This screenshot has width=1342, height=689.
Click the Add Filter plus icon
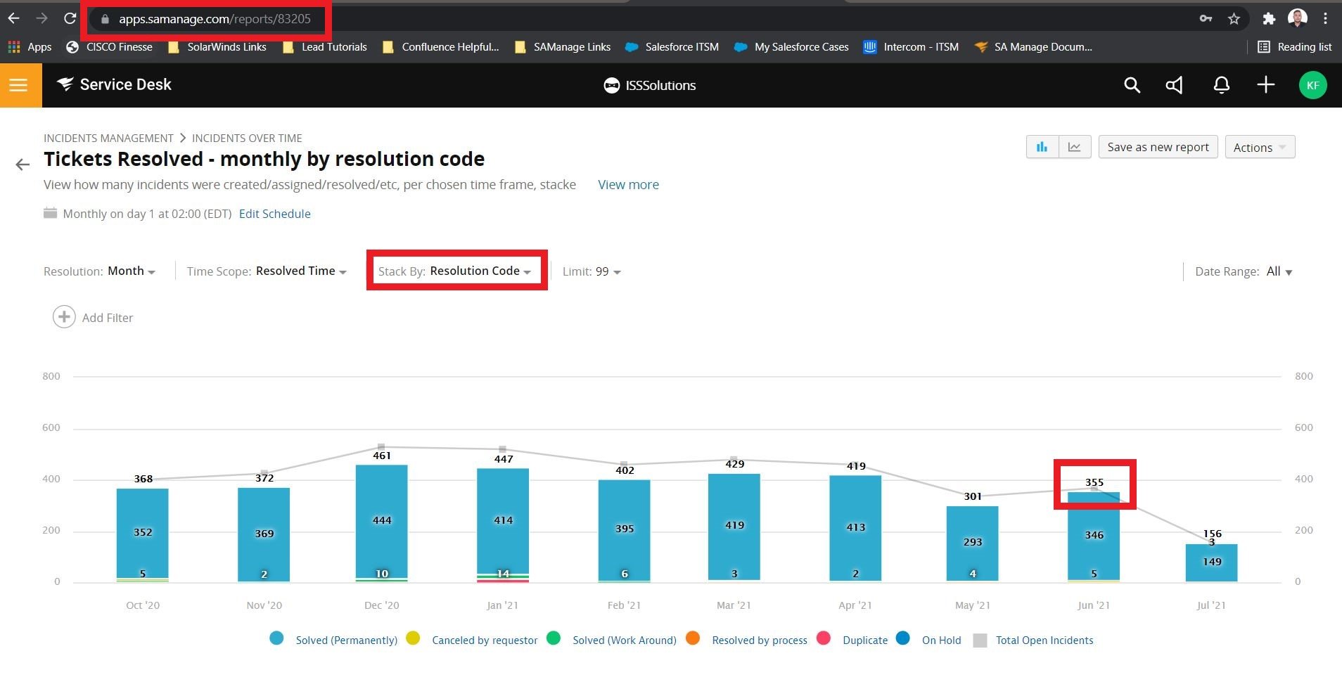(x=64, y=317)
